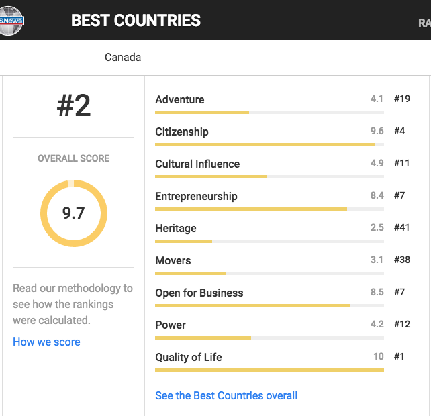The image size is (431, 416).
Task: Click the Power score bar
Action: pyautogui.click(x=269, y=337)
